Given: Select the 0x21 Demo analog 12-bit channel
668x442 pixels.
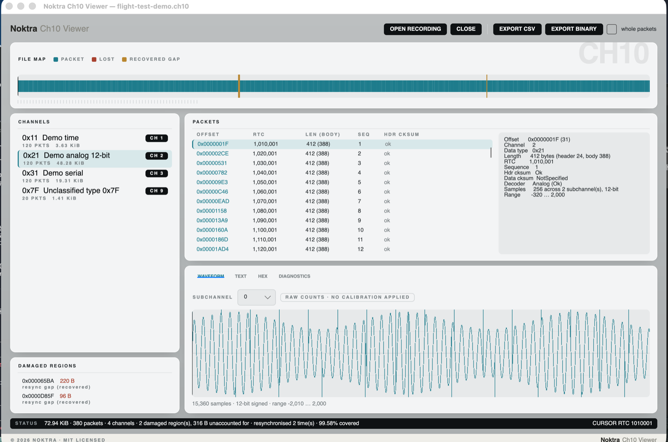Looking at the screenshot, I should [95, 158].
